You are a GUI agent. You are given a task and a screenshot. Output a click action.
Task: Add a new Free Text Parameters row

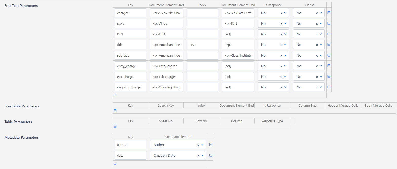(x=115, y=95)
